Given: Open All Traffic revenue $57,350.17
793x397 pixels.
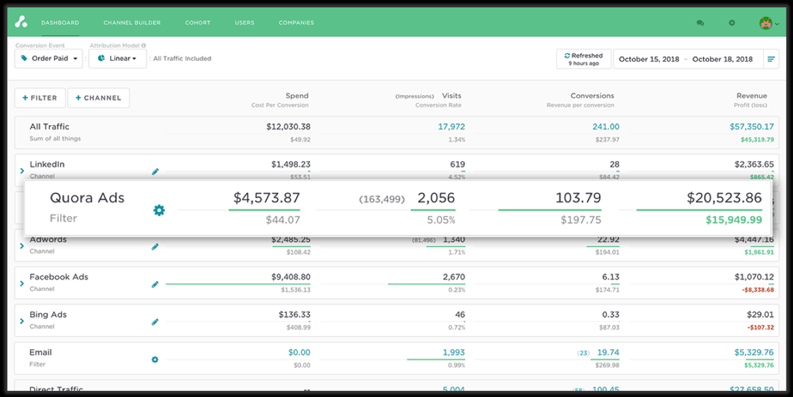Looking at the screenshot, I should pyautogui.click(x=751, y=127).
